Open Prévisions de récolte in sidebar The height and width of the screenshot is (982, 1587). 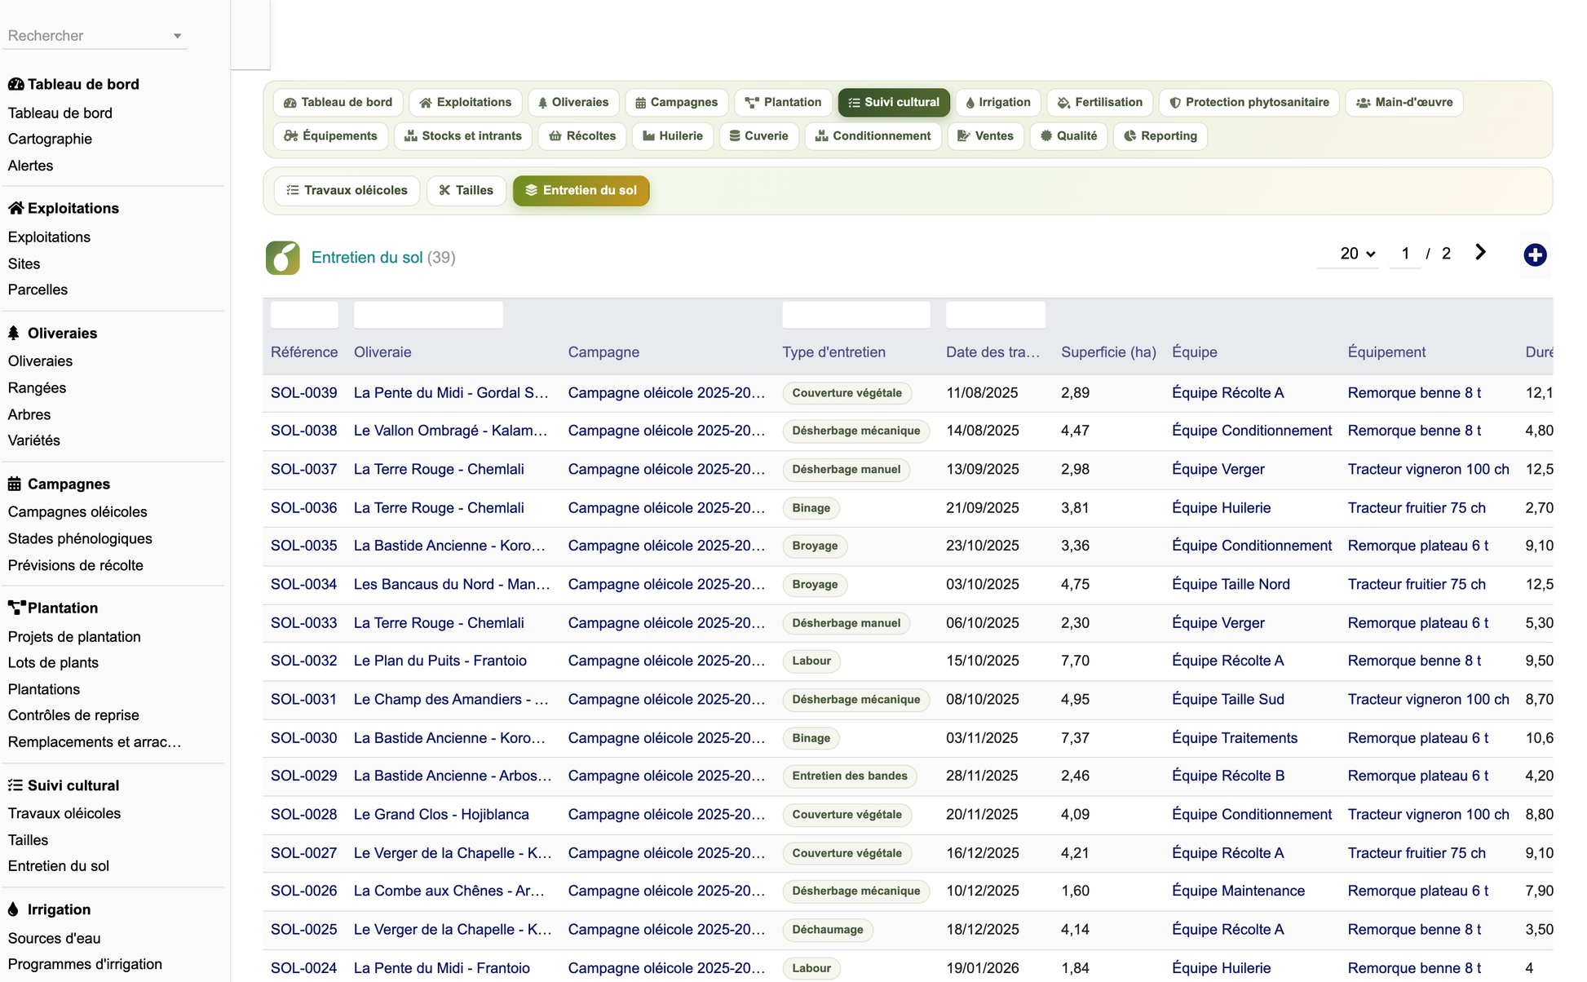point(75,566)
